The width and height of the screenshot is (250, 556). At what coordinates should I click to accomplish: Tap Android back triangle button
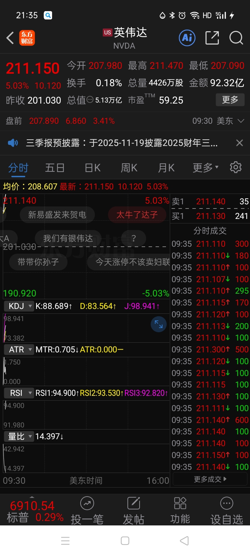pyautogui.click(x=184, y=541)
